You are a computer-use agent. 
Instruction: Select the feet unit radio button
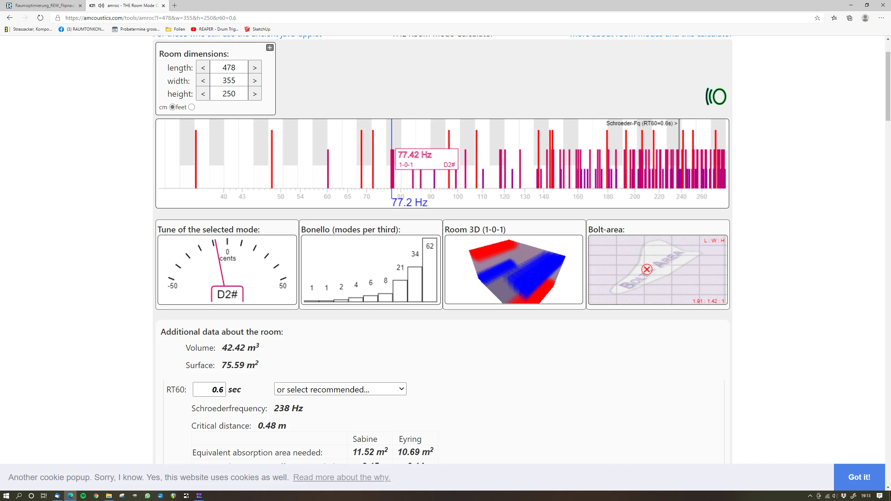192,107
